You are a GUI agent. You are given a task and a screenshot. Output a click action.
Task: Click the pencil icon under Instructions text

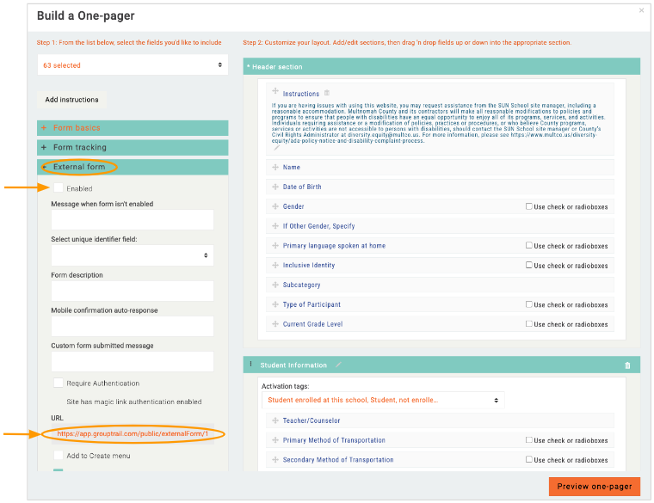pyautogui.click(x=277, y=147)
